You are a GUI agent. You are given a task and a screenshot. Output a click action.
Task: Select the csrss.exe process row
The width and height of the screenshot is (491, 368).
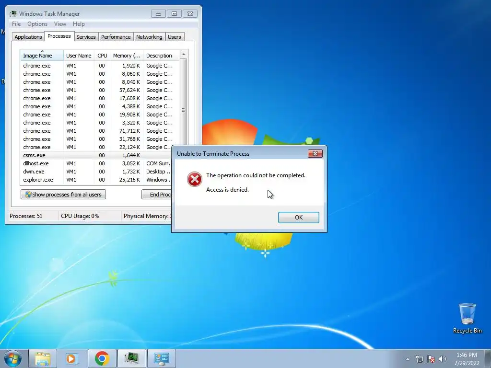point(97,155)
